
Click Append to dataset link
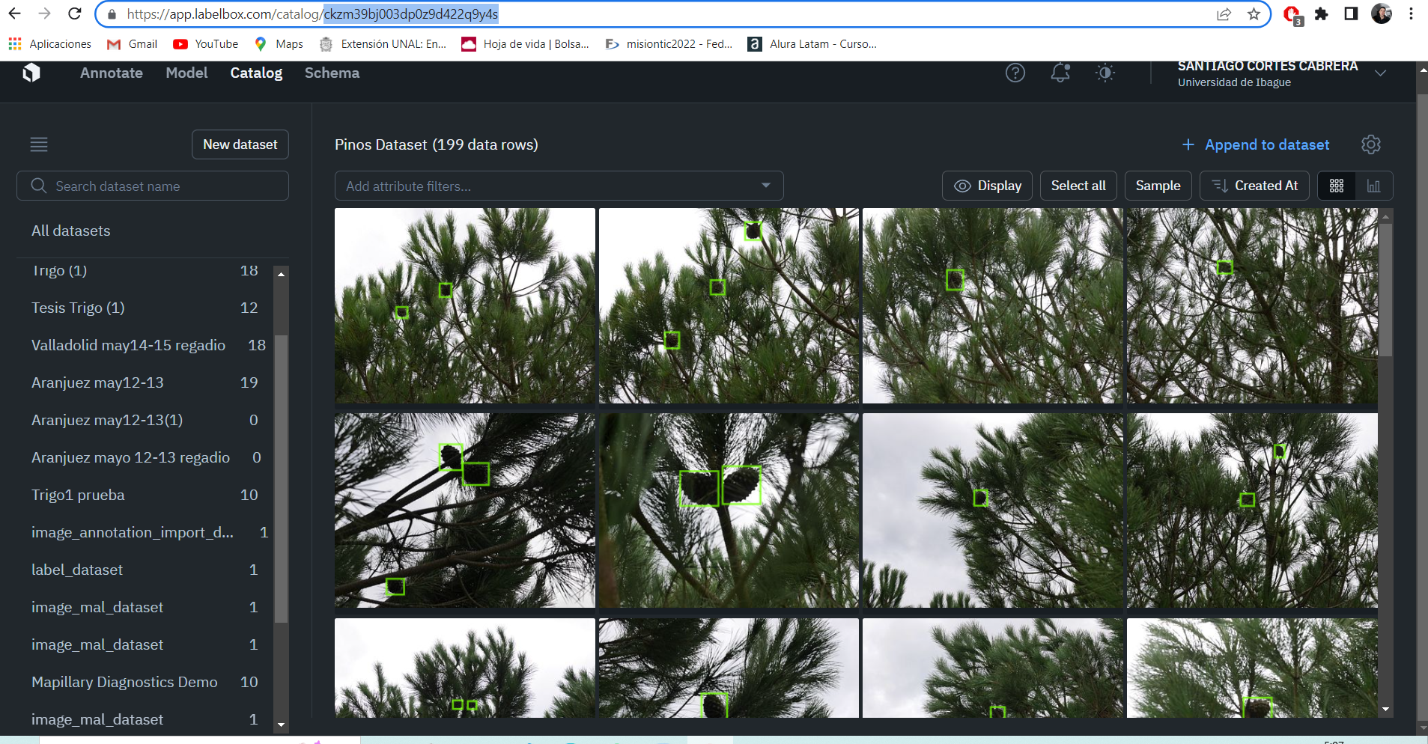pos(1256,144)
